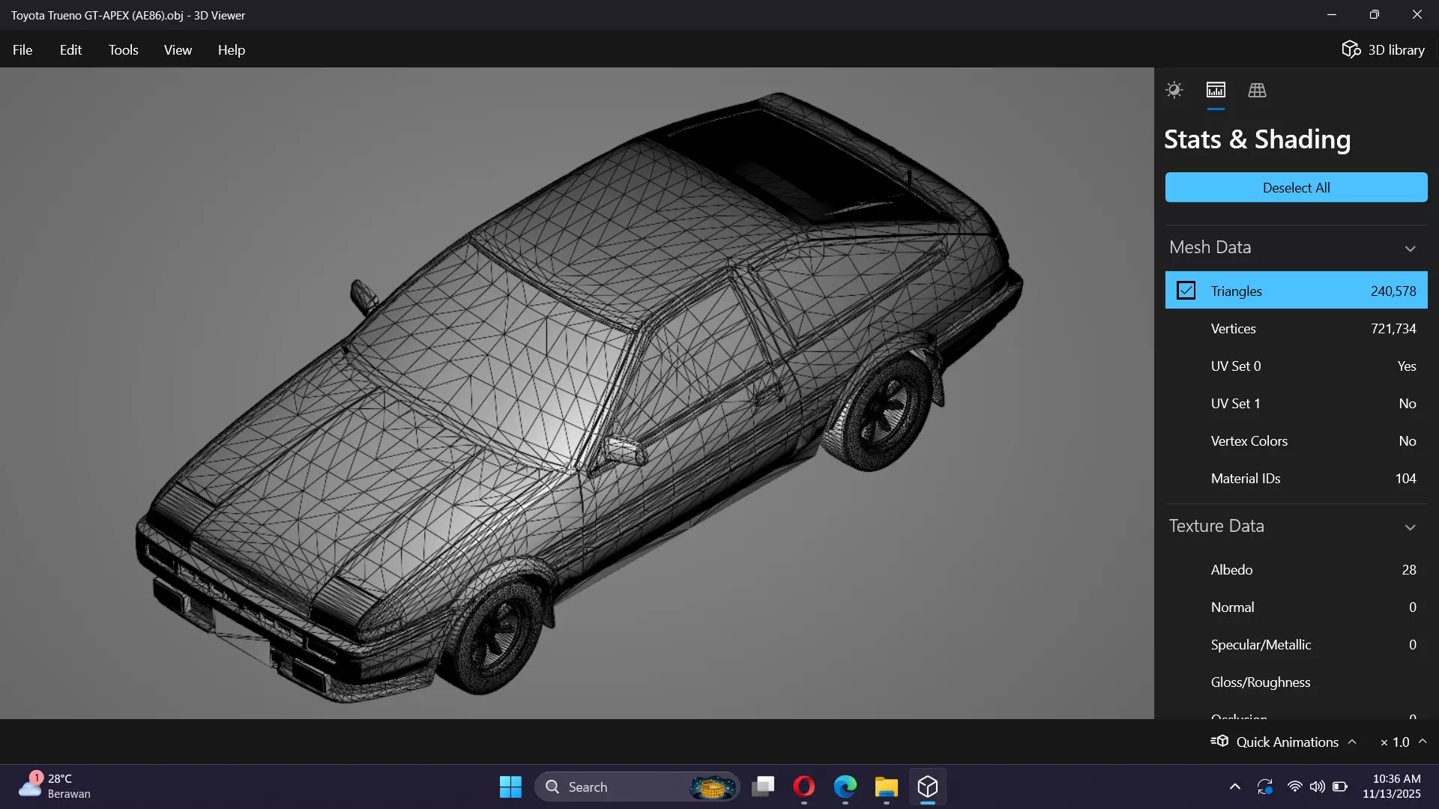Image resolution: width=1439 pixels, height=809 pixels.
Task: Open the clock showing 10:36 AM
Action: tap(1392, 786)
